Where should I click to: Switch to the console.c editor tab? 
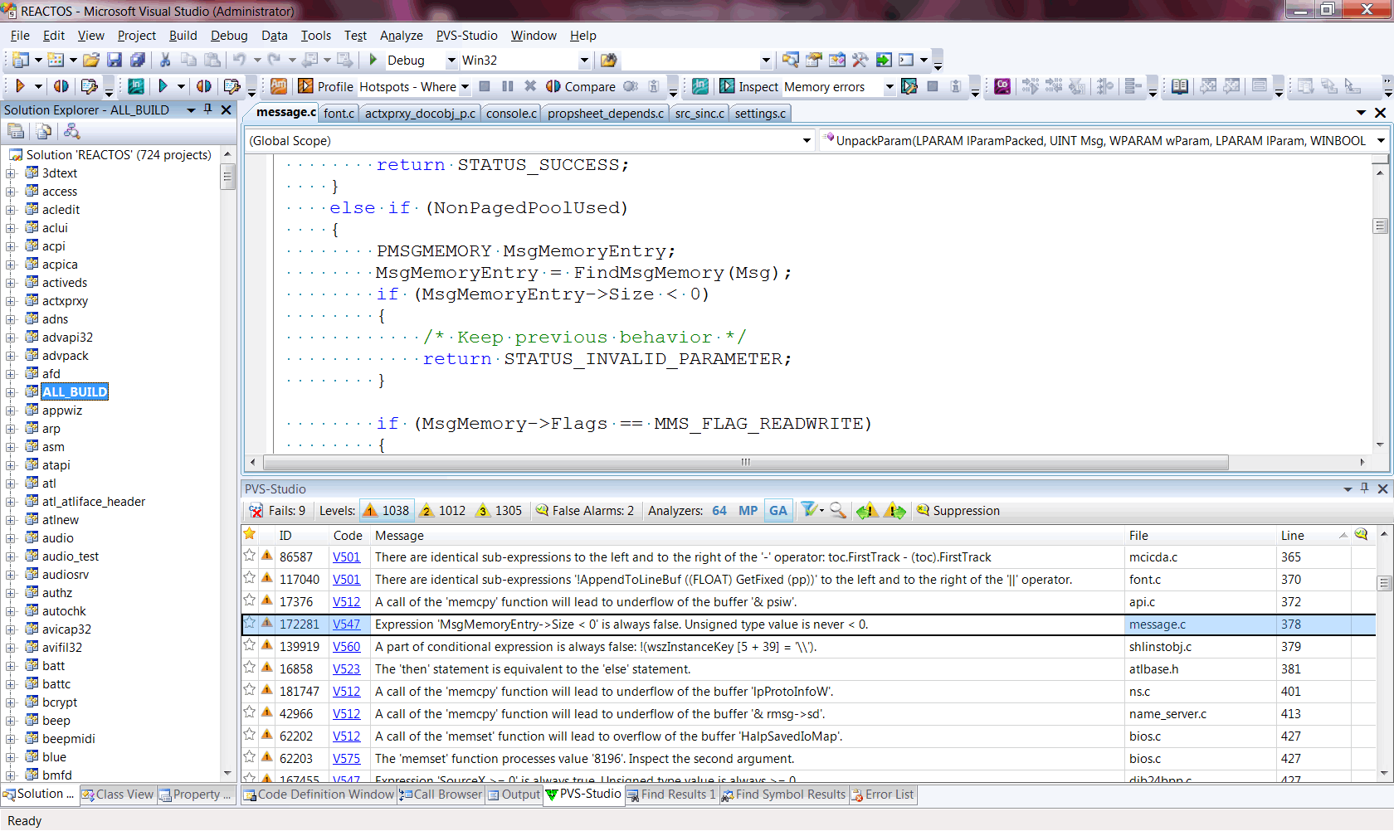tap(511, 114)
